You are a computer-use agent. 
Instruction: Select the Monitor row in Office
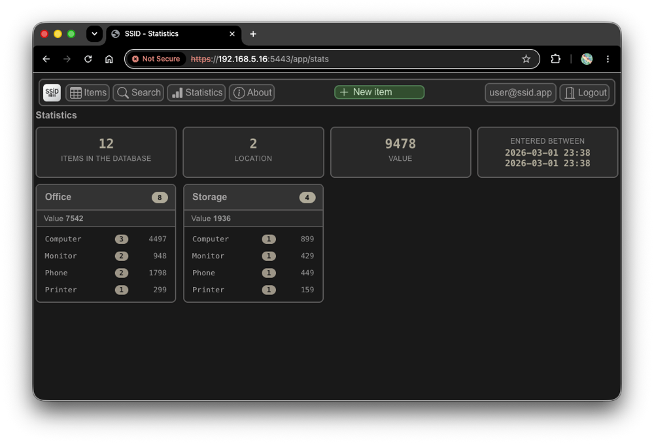(x=106, y=256)
